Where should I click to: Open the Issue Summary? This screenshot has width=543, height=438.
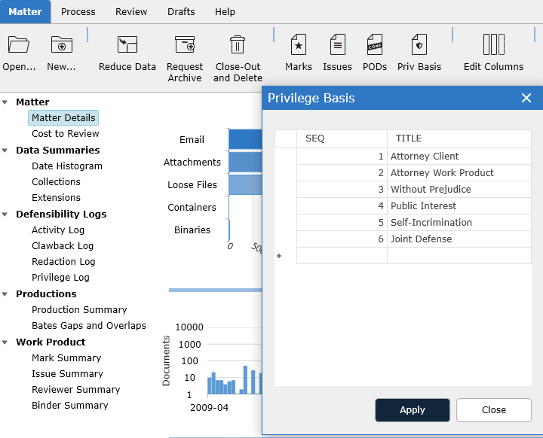(x=68, y=374)
